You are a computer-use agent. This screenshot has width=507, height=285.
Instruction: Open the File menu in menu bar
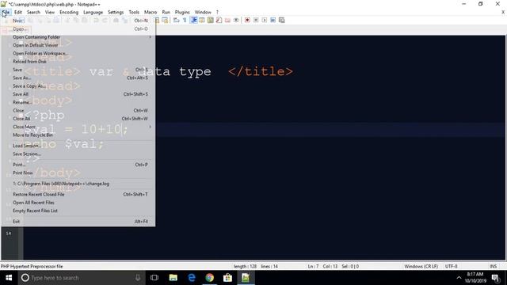click(x=6, y=12)
